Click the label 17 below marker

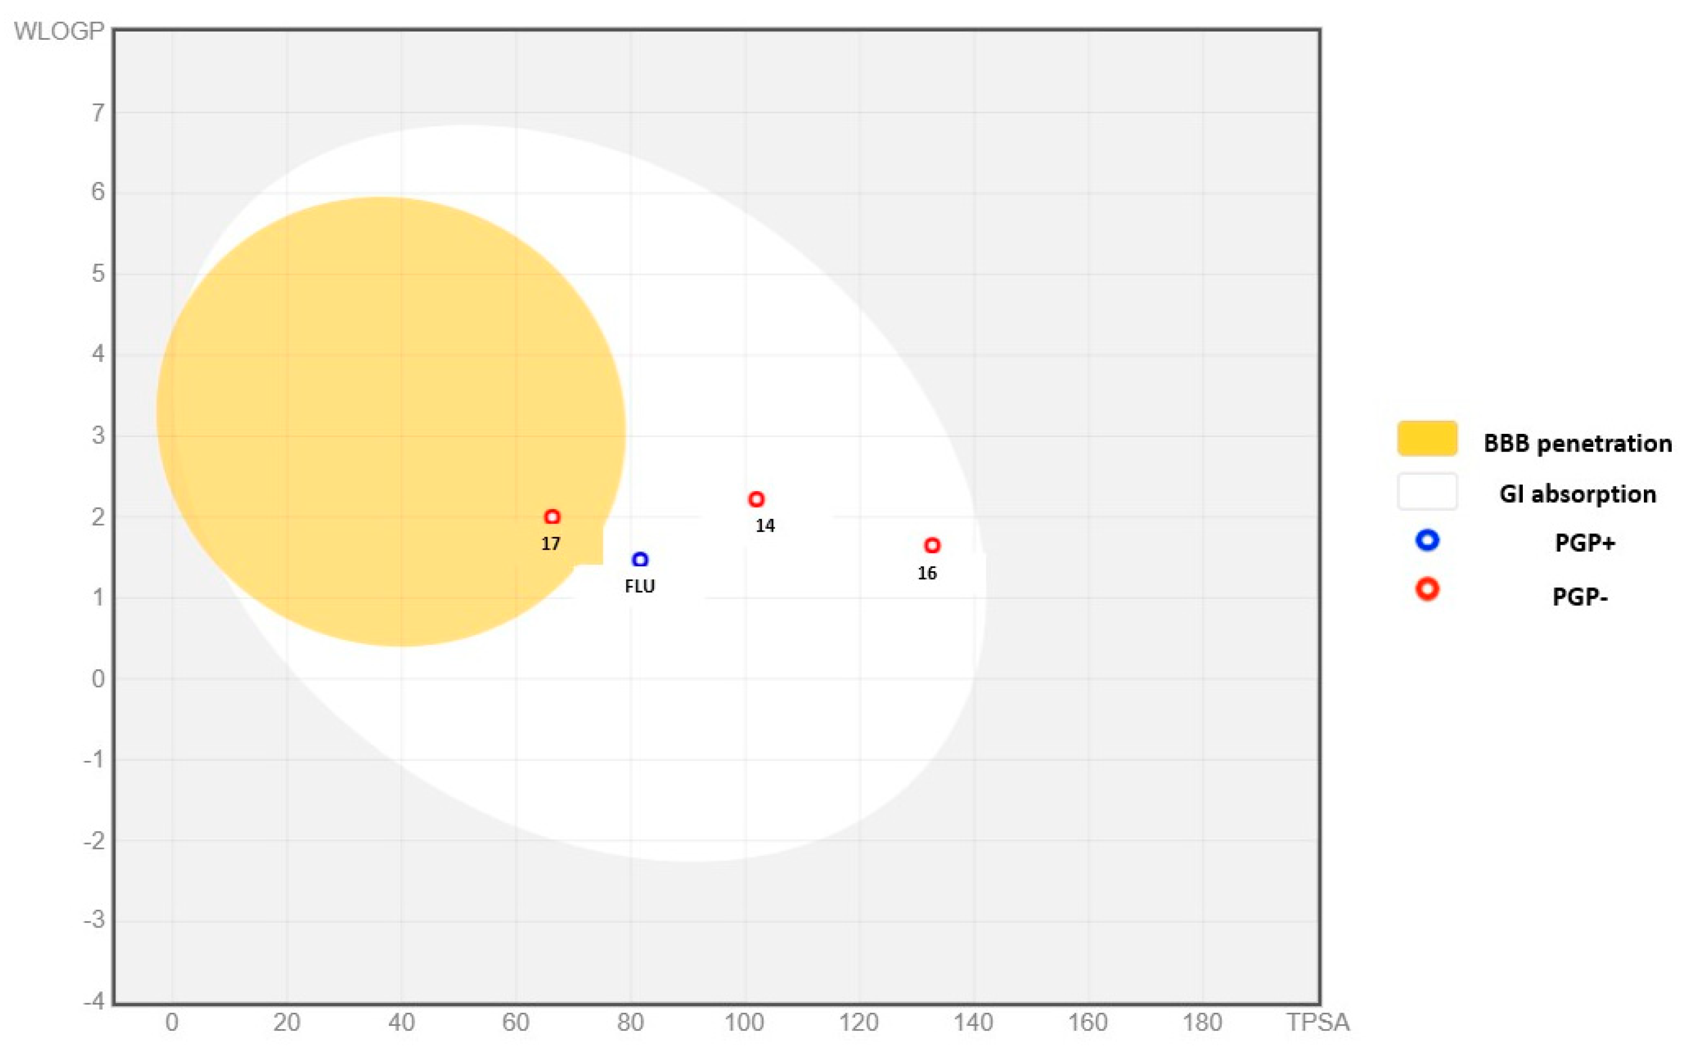pyautogui.click(x=551, y=544)
